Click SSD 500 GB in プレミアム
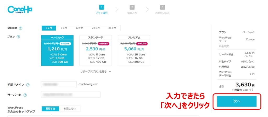 point(136,62)
